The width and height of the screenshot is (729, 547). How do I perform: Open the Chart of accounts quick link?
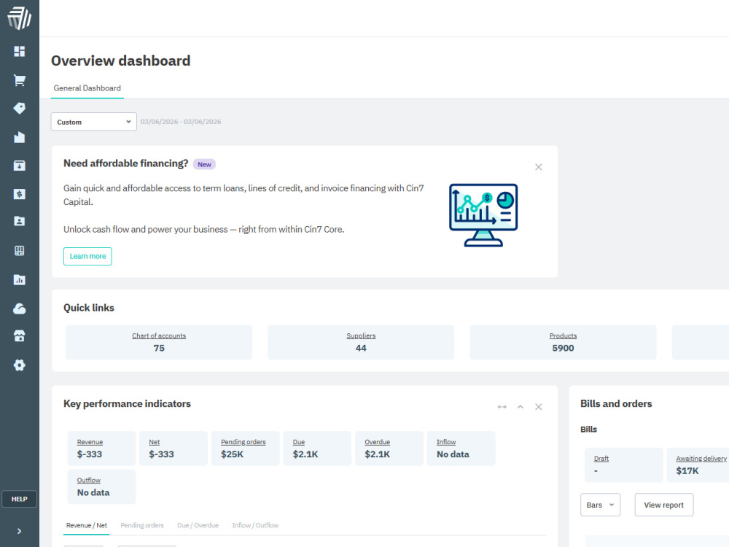point(159,335)
